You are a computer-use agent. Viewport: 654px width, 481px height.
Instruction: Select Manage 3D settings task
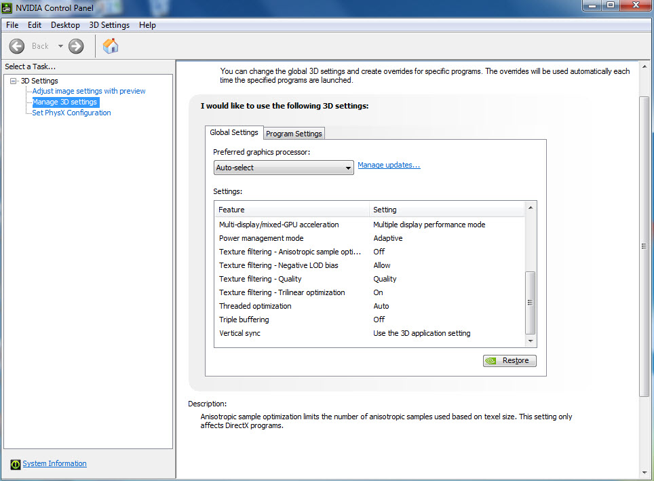[64, 102]
